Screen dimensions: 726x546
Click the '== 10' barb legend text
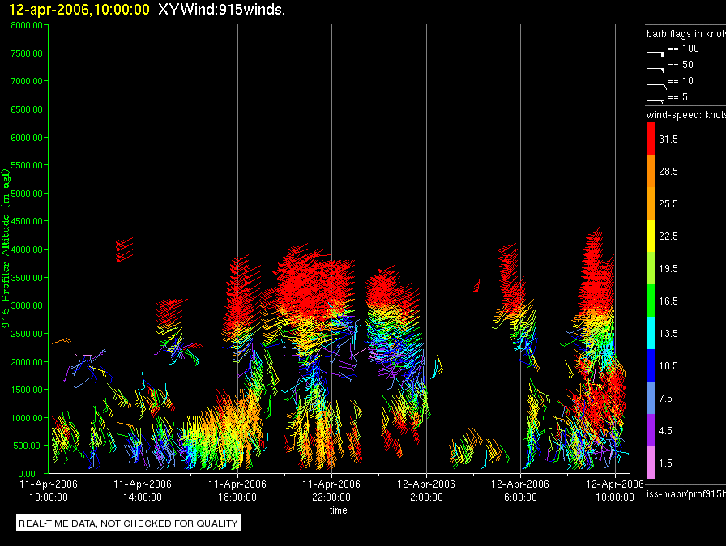(681, 81)
